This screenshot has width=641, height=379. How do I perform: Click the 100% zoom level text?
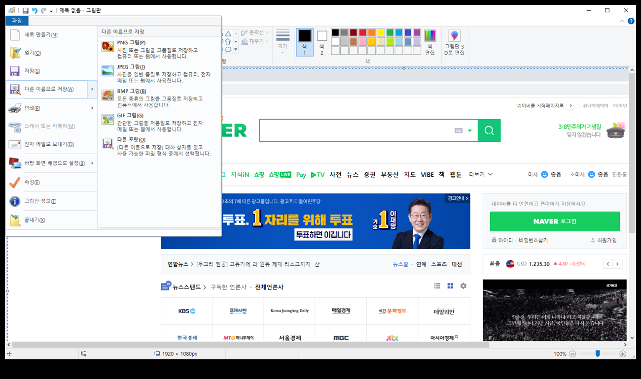tap(560, 354)
